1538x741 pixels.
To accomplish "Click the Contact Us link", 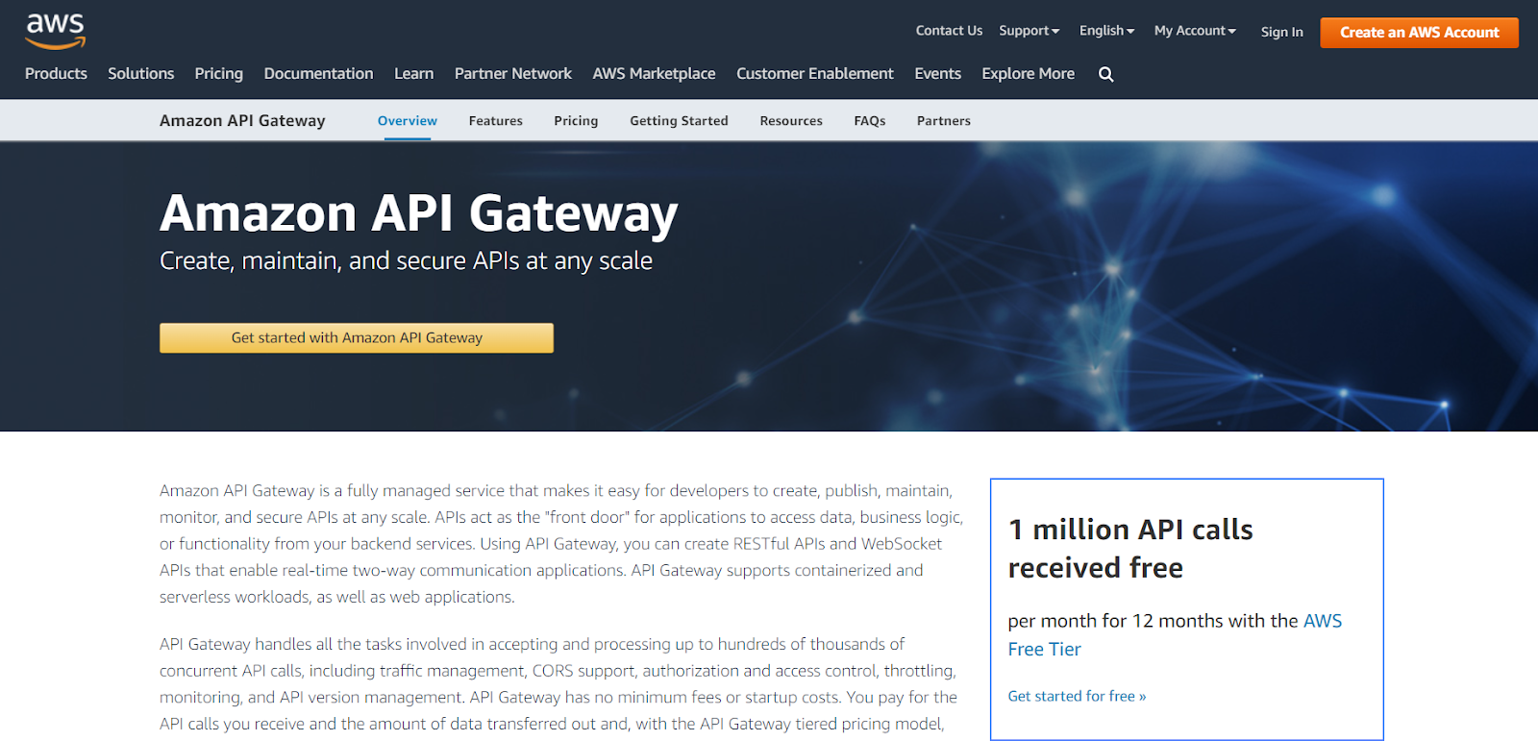I will pos(949,31).
